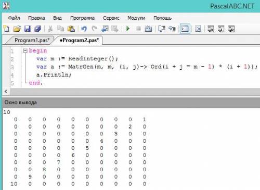Click the PascalABC.NET application icon in title bar
The height and width of the screenshot is (190, 260).
pos(6,6)
